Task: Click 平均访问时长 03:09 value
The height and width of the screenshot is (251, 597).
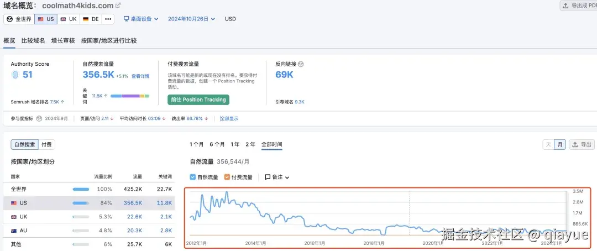Action: 154,118
